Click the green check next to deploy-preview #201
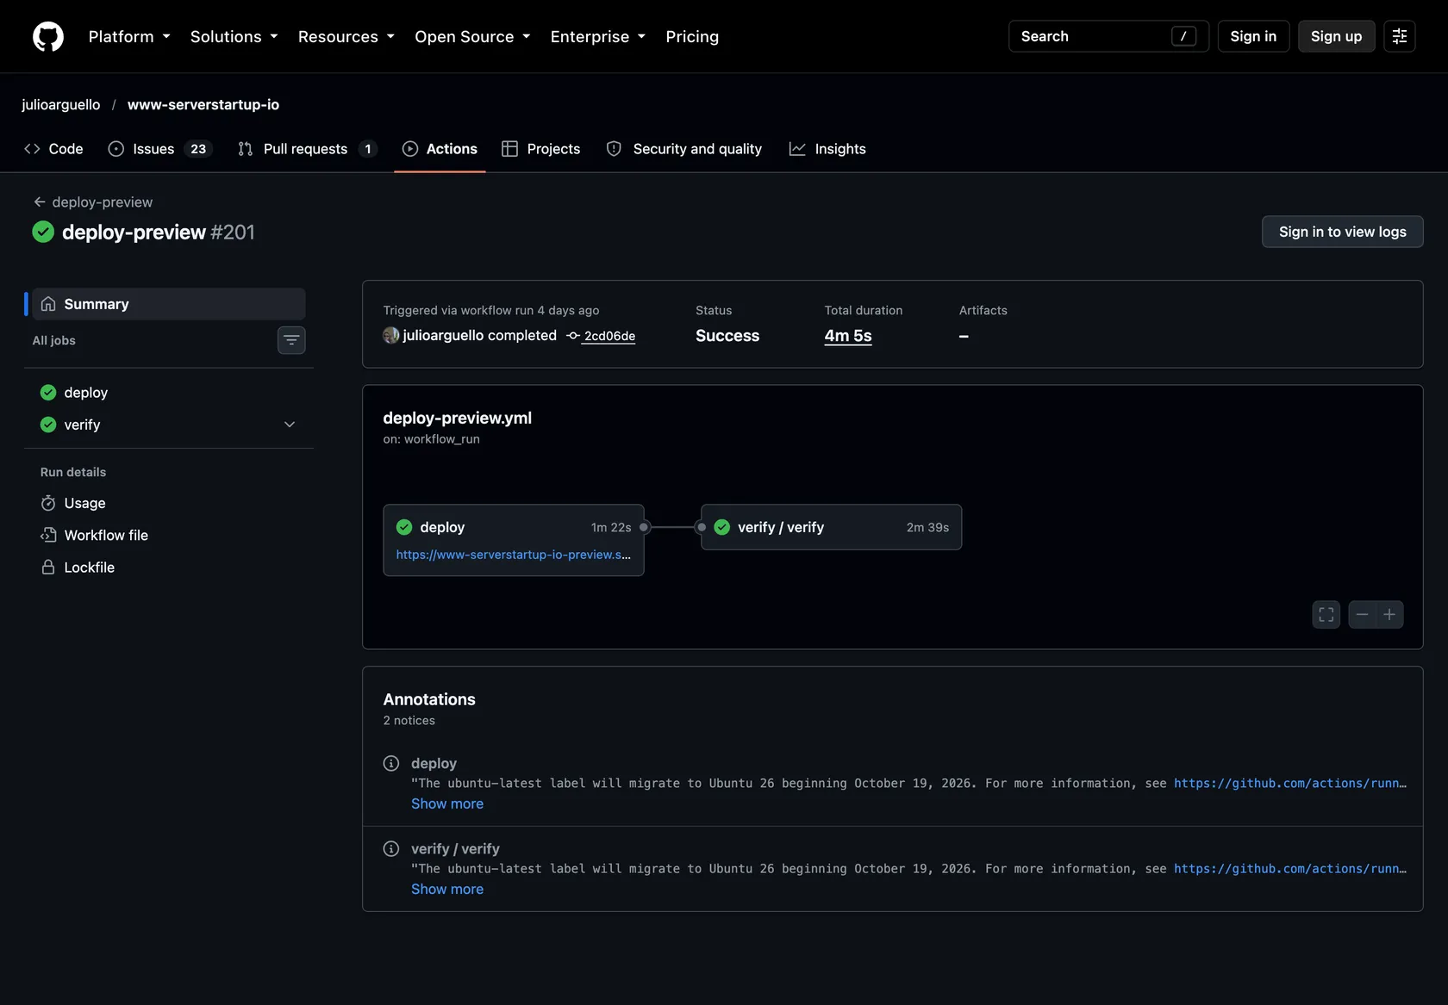This screenshot has width=1448, height=1005. (43, 232)
